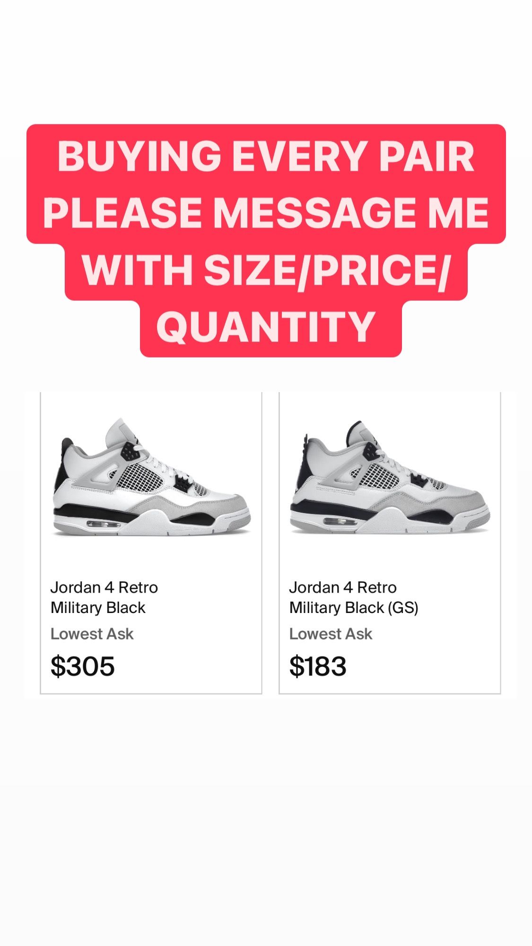
Task: Select the $305 lowest ask price
Action: click(83, 666)
